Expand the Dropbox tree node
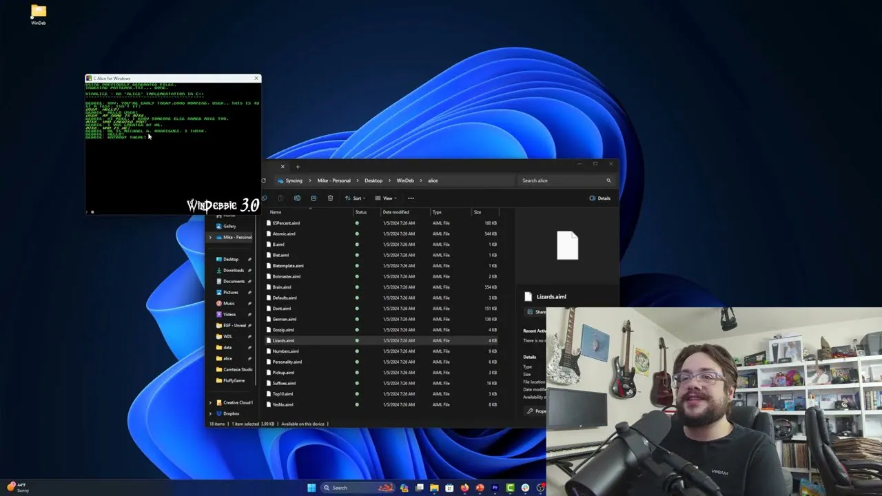The height and width of the screenshot is (496, 882). (210, 413)
